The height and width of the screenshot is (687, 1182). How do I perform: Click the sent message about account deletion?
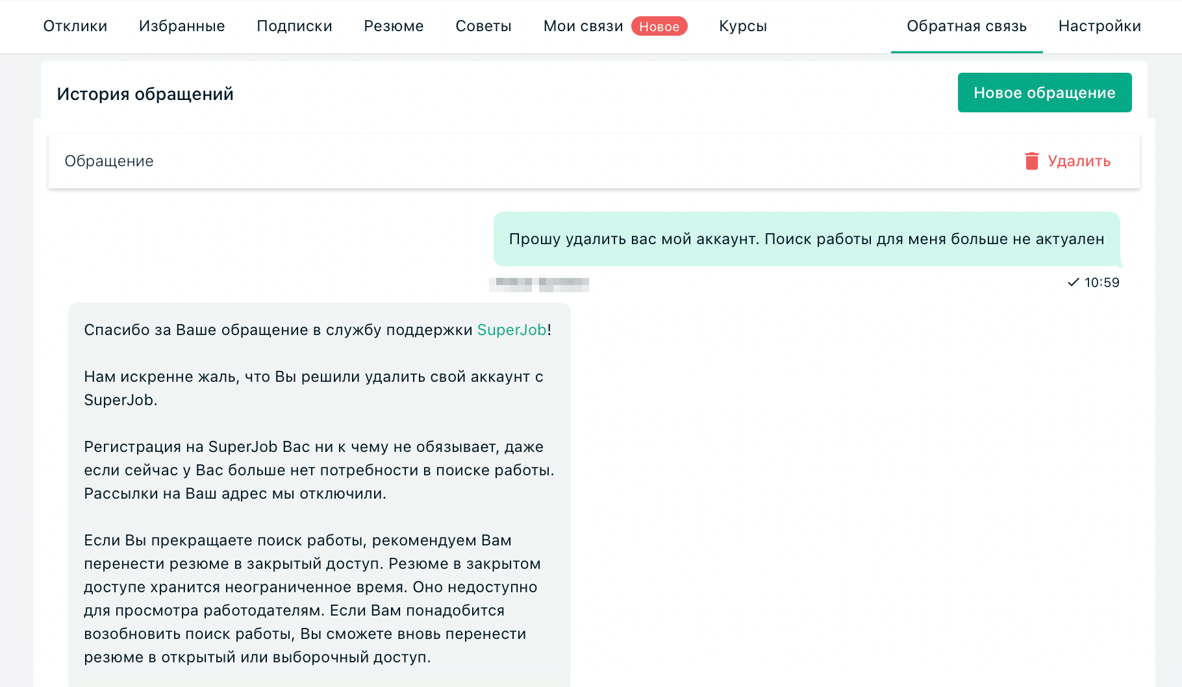point(807,239)
